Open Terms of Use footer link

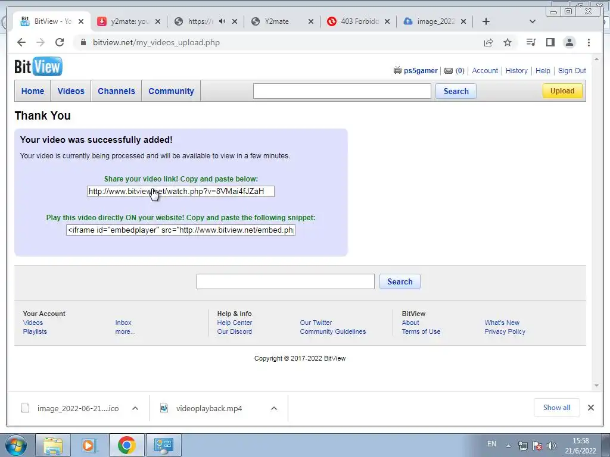pos(421,331)
